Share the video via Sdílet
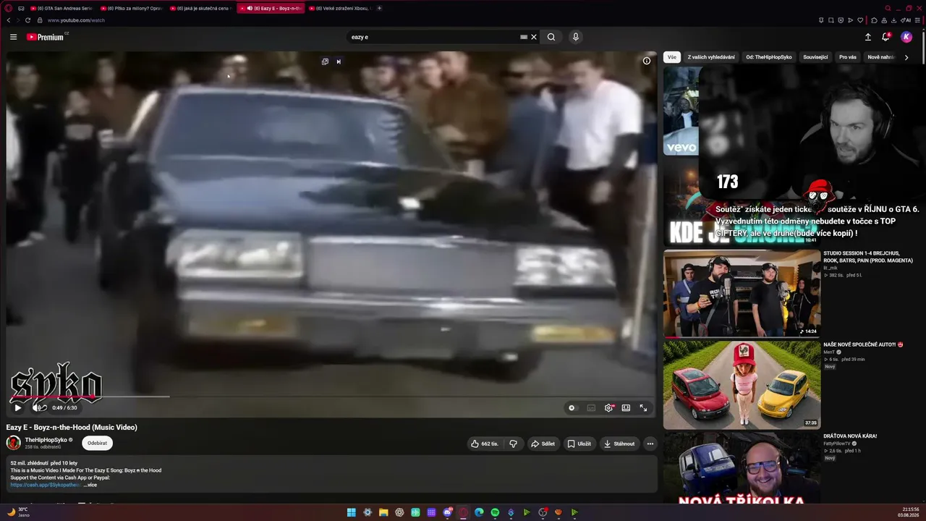 click(543, 444)
